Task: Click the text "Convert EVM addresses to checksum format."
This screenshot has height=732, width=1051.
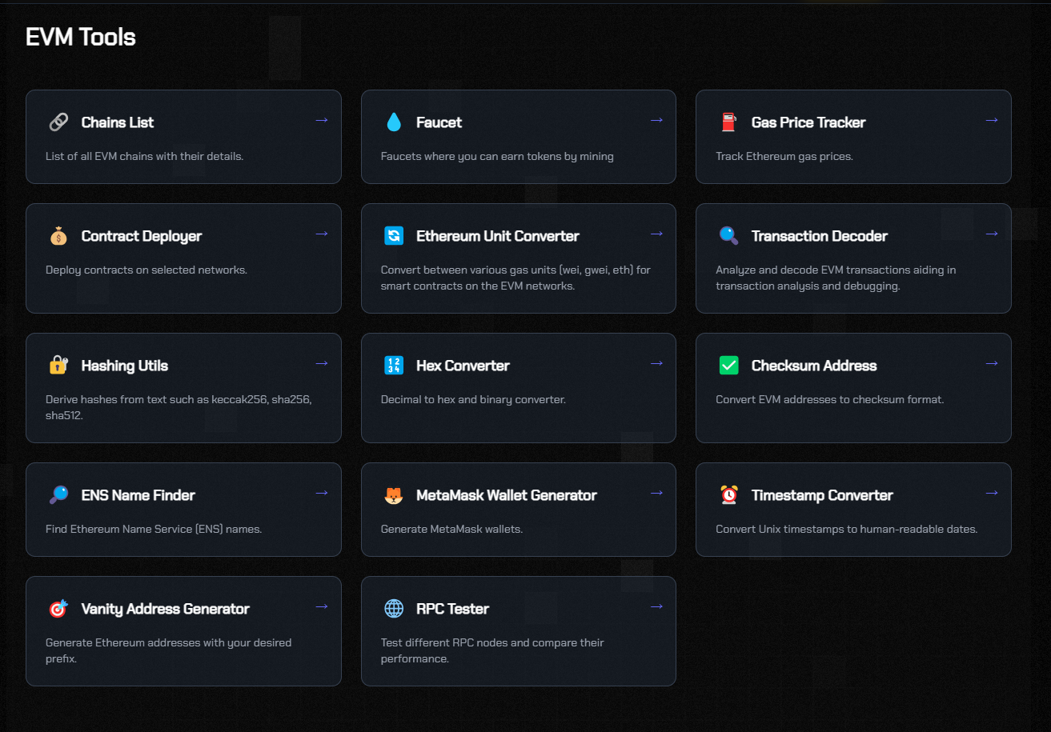Action: [x=830, y=399]
